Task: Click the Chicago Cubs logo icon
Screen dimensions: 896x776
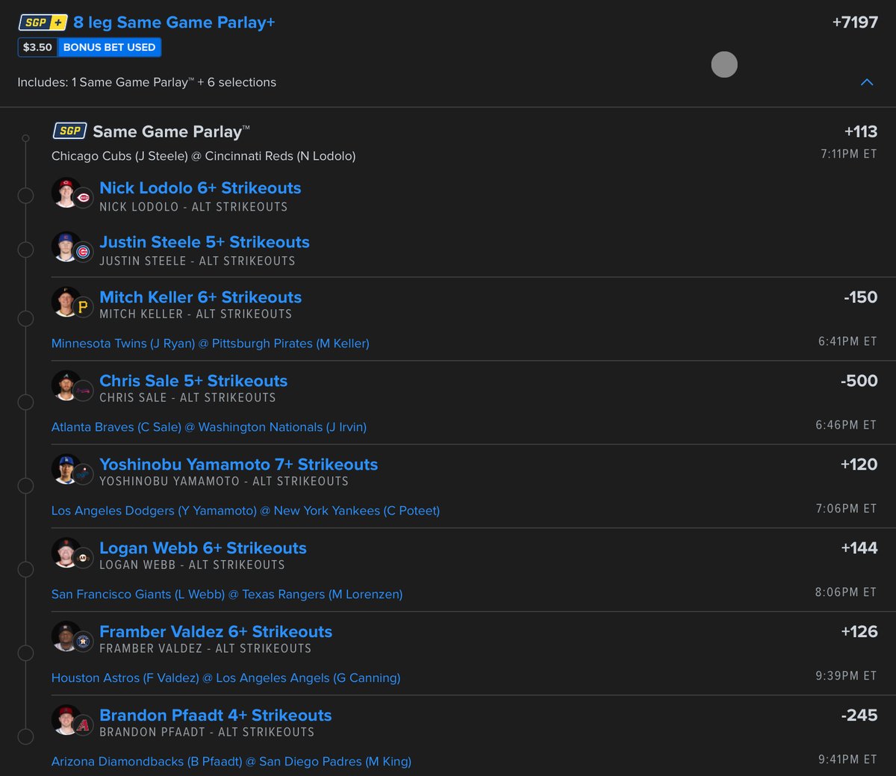Action: 83,252
